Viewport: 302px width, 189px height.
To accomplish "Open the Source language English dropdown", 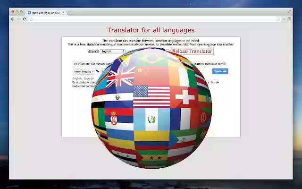I will pos(113,52).
